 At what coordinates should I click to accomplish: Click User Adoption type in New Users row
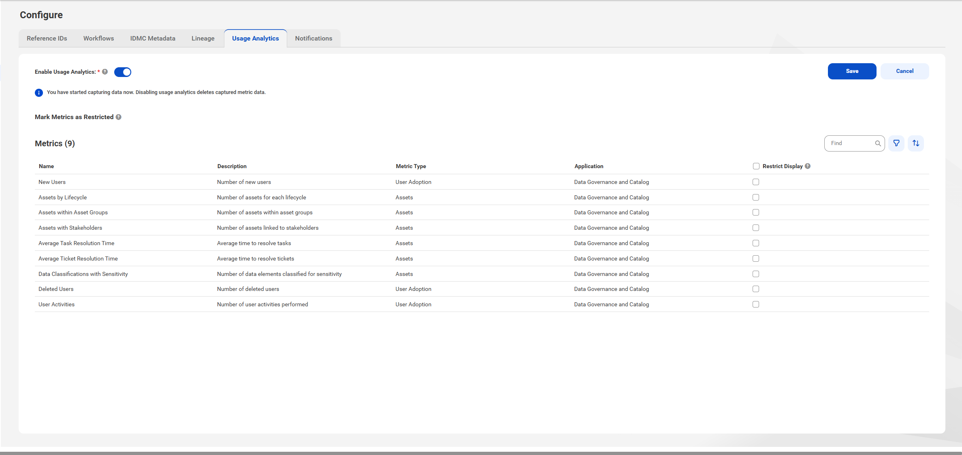tap(414, 182)
